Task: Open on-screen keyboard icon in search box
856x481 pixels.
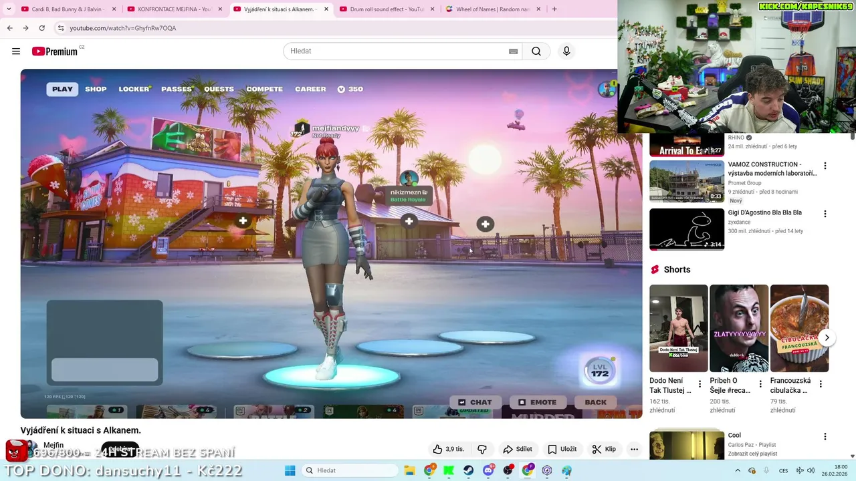Action: [x=513, y=51]
